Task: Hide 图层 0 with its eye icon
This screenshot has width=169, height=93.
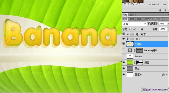Action: click(x=123, y=74)
